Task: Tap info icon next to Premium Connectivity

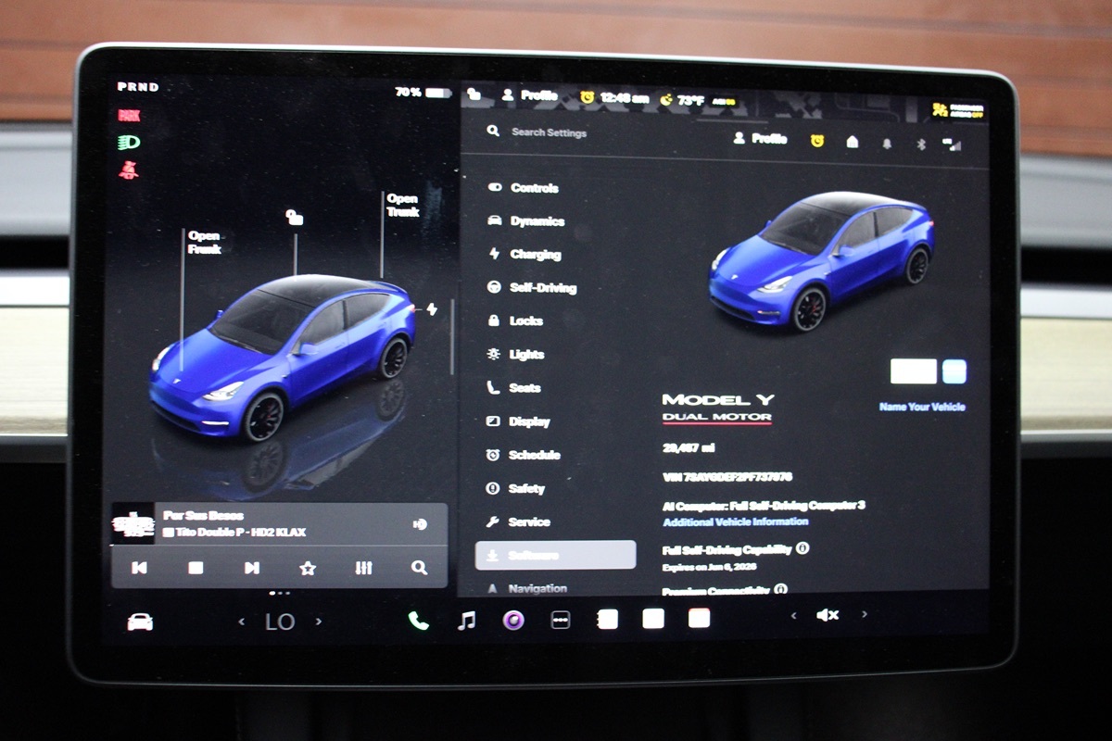Action: point(780,589)
